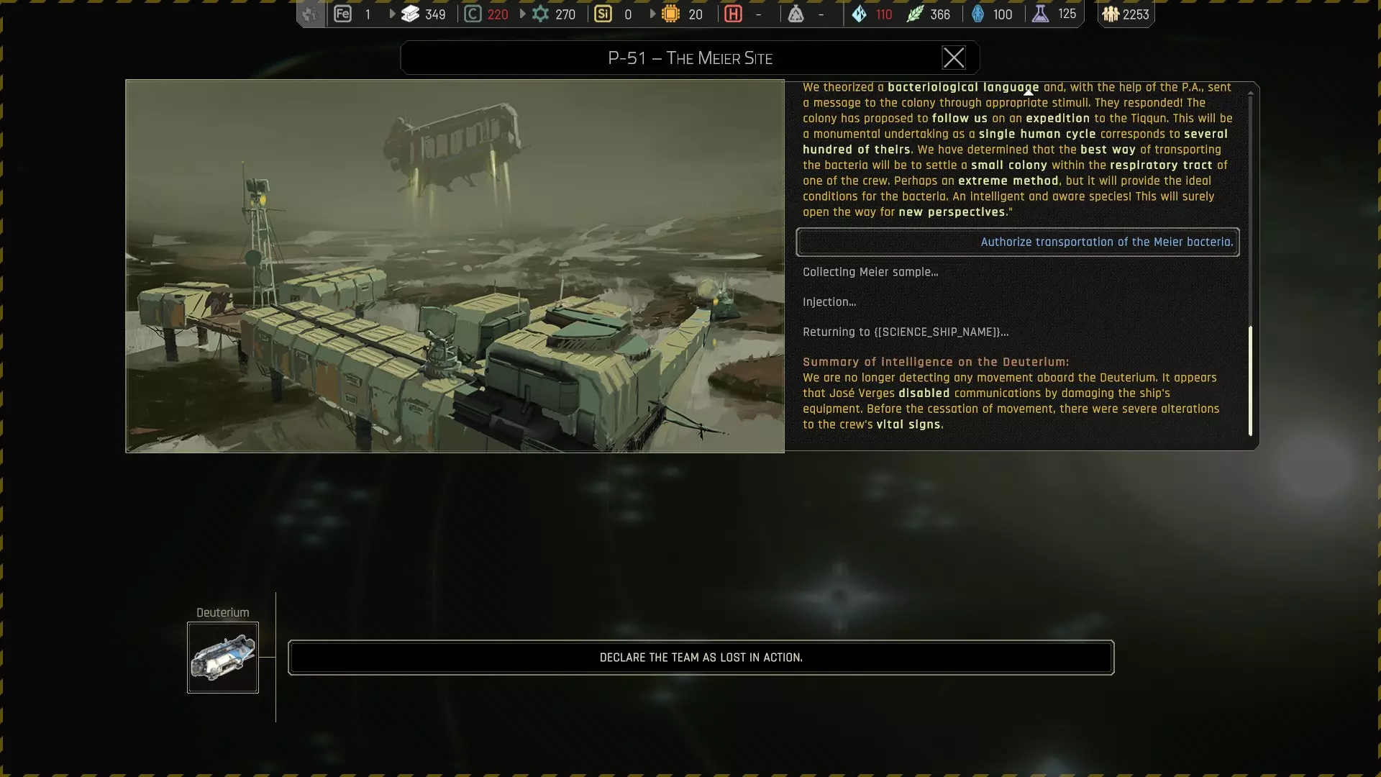Click the purple science flask icon
The width and height of the screenshot is (1381, 777).
[1040, 14]
